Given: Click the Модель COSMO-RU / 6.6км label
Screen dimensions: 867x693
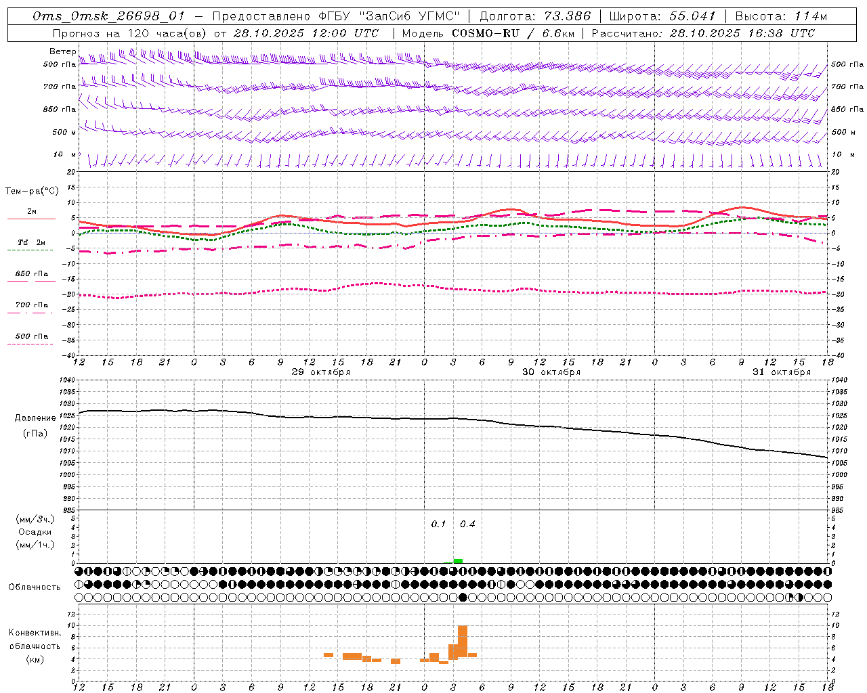Looking at the screenshot, I should [x=488, y=33].
